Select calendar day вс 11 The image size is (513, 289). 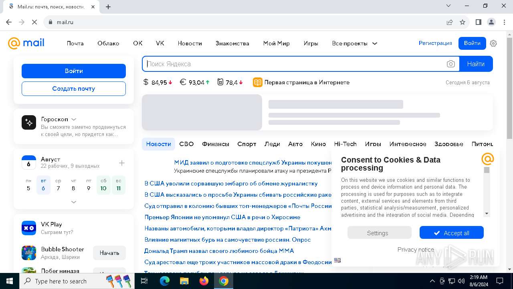coord(119,185)
